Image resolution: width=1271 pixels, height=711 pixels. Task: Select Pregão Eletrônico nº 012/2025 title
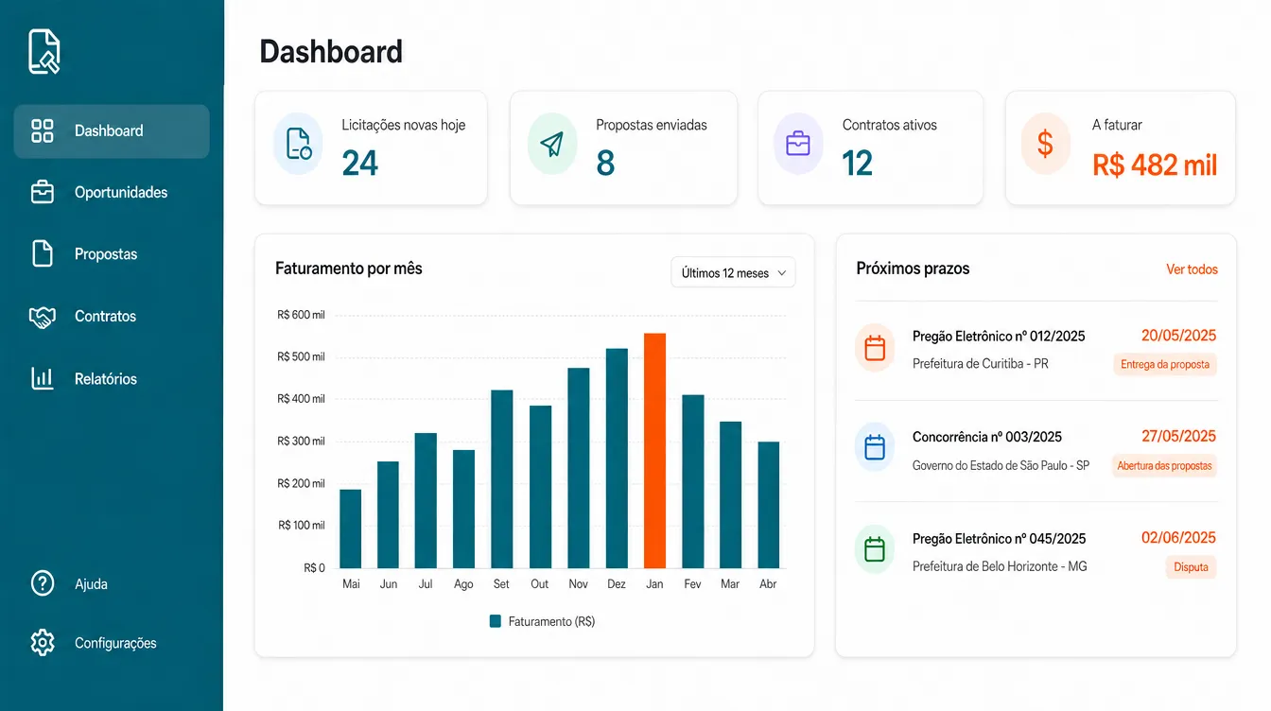coord(999,336)
